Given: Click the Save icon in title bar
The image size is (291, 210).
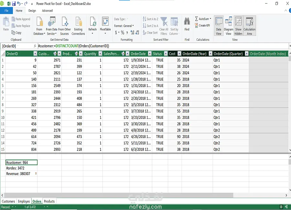Looking at the screenshot, I should (x=14, y=4).
